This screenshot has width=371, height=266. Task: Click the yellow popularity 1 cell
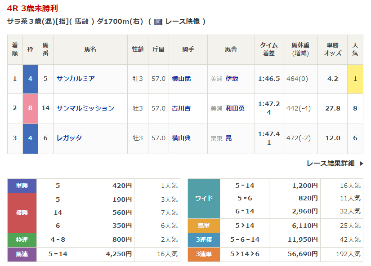(355, 79)
